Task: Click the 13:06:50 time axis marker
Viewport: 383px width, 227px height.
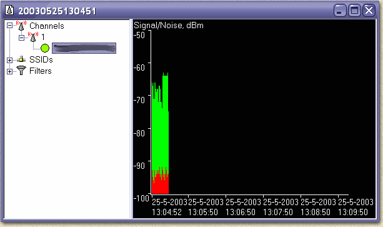Action: pos(241,207)
